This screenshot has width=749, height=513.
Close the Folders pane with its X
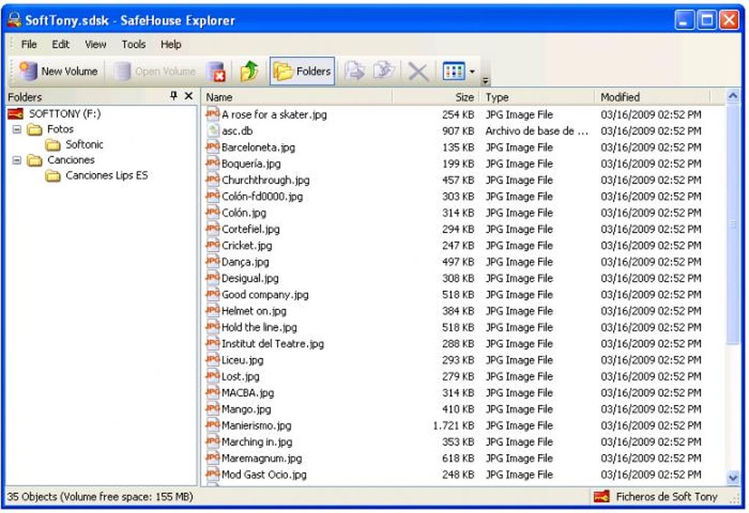point(189,96)
